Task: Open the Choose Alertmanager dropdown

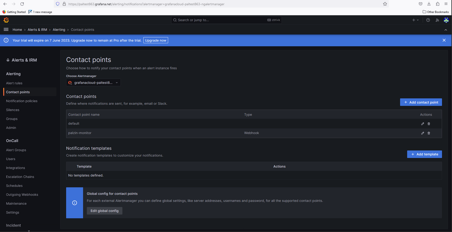Action: (x=93, y=83)
